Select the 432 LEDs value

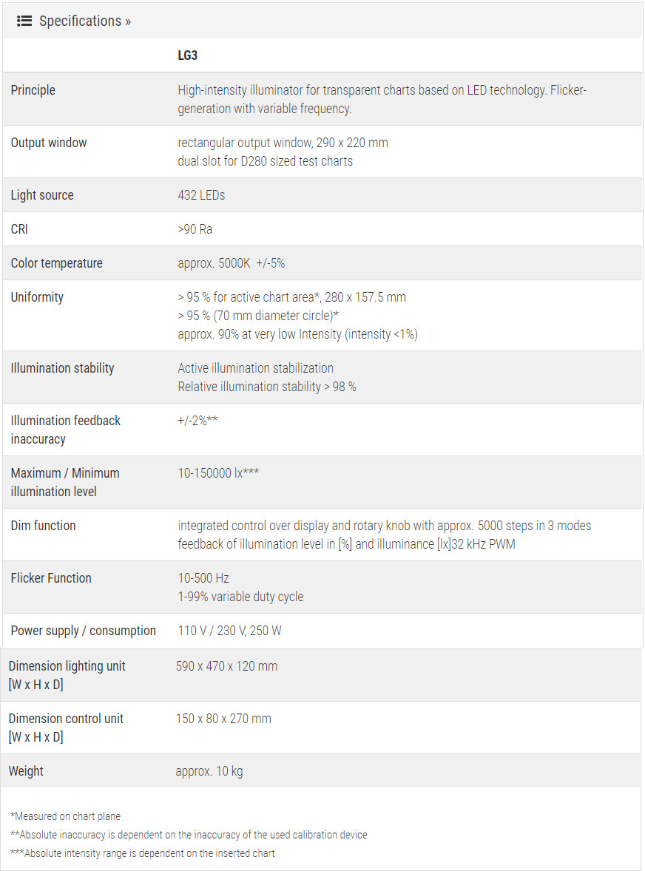201,195
